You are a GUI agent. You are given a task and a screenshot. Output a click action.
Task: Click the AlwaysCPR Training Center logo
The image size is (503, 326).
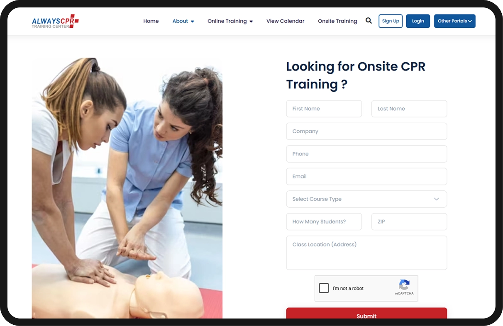pyautogui.click(x=55, y=21)
